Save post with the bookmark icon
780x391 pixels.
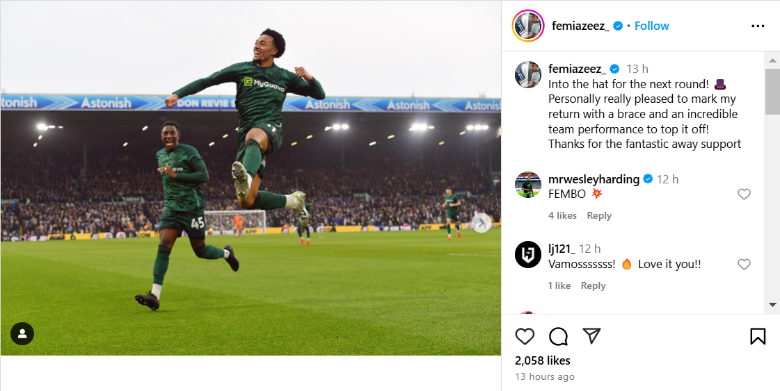[x=758, y=337]
